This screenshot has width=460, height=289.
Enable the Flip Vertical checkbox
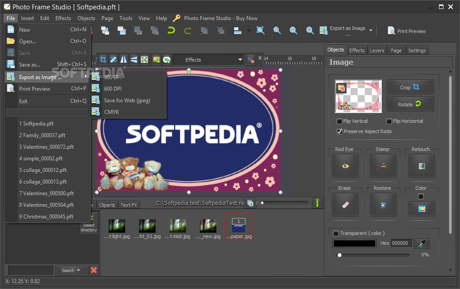pos(339,121)
